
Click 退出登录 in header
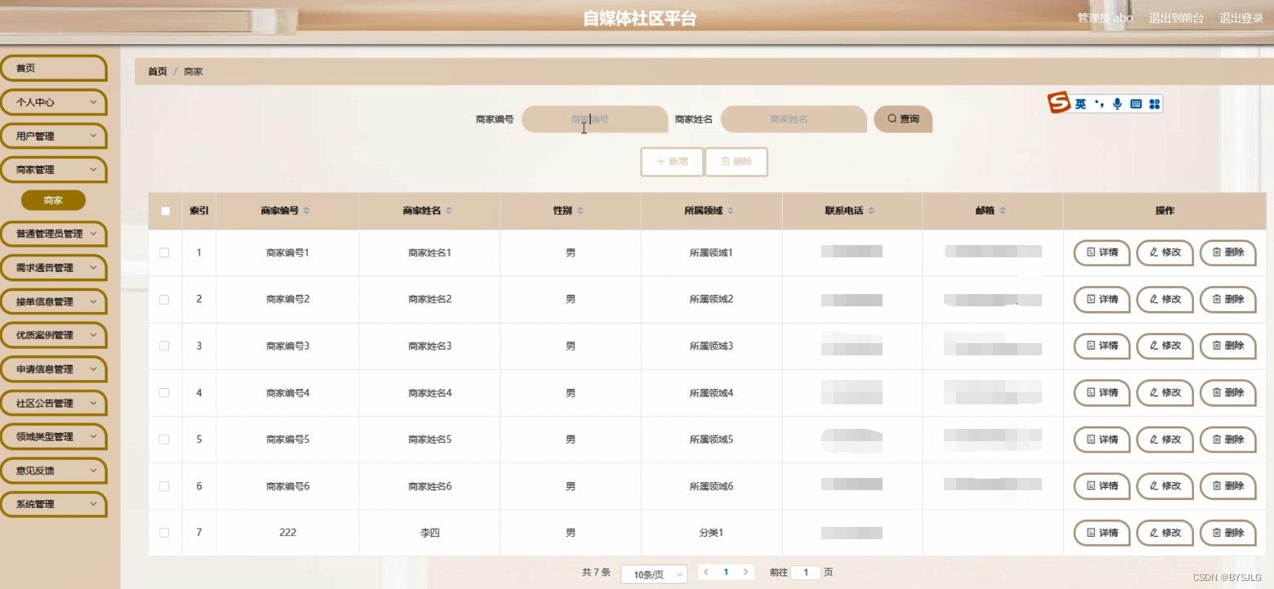1241,18
